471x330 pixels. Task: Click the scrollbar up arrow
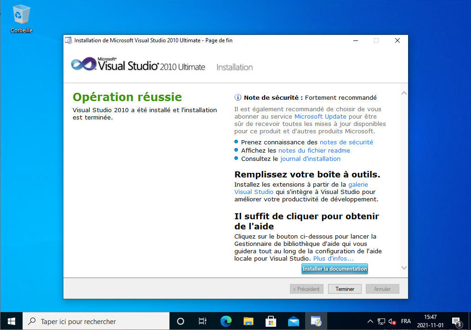(404, 93)
